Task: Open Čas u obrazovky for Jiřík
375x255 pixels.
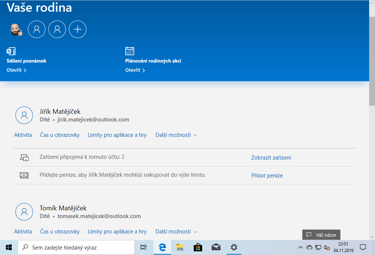Action: [60, 135]
